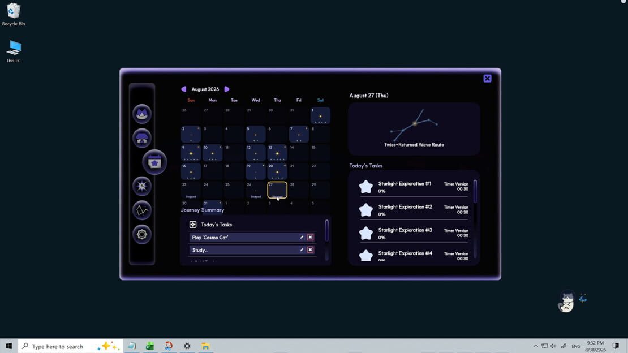Open the shop house sidebar icon
The width and height of the screenshot is (628, 353).
pos(142,138)
